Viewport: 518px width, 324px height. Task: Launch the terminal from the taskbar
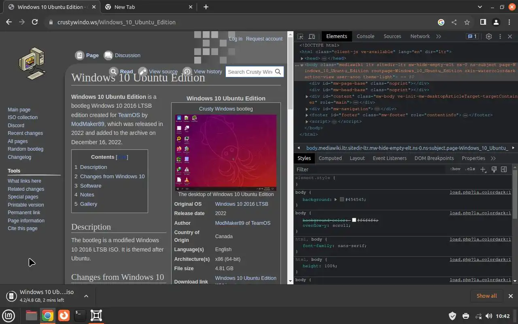(80, 315)
